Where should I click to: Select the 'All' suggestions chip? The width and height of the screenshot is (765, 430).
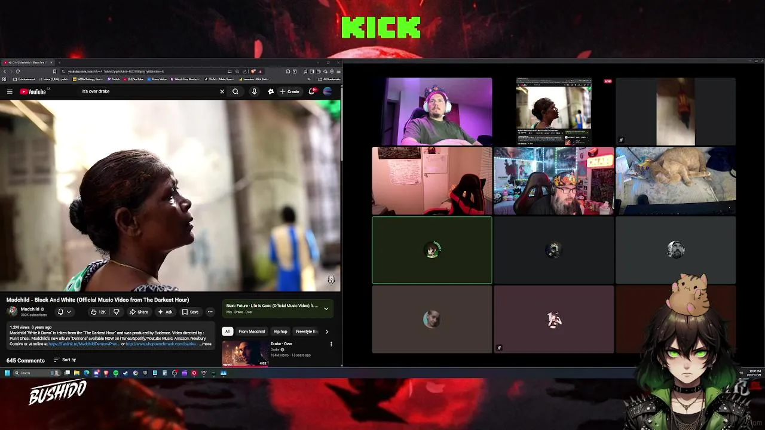227,331
